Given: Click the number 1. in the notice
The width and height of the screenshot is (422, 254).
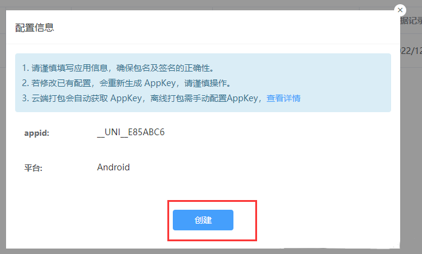Looking at the screenshot, I should (x=25, y=68).
